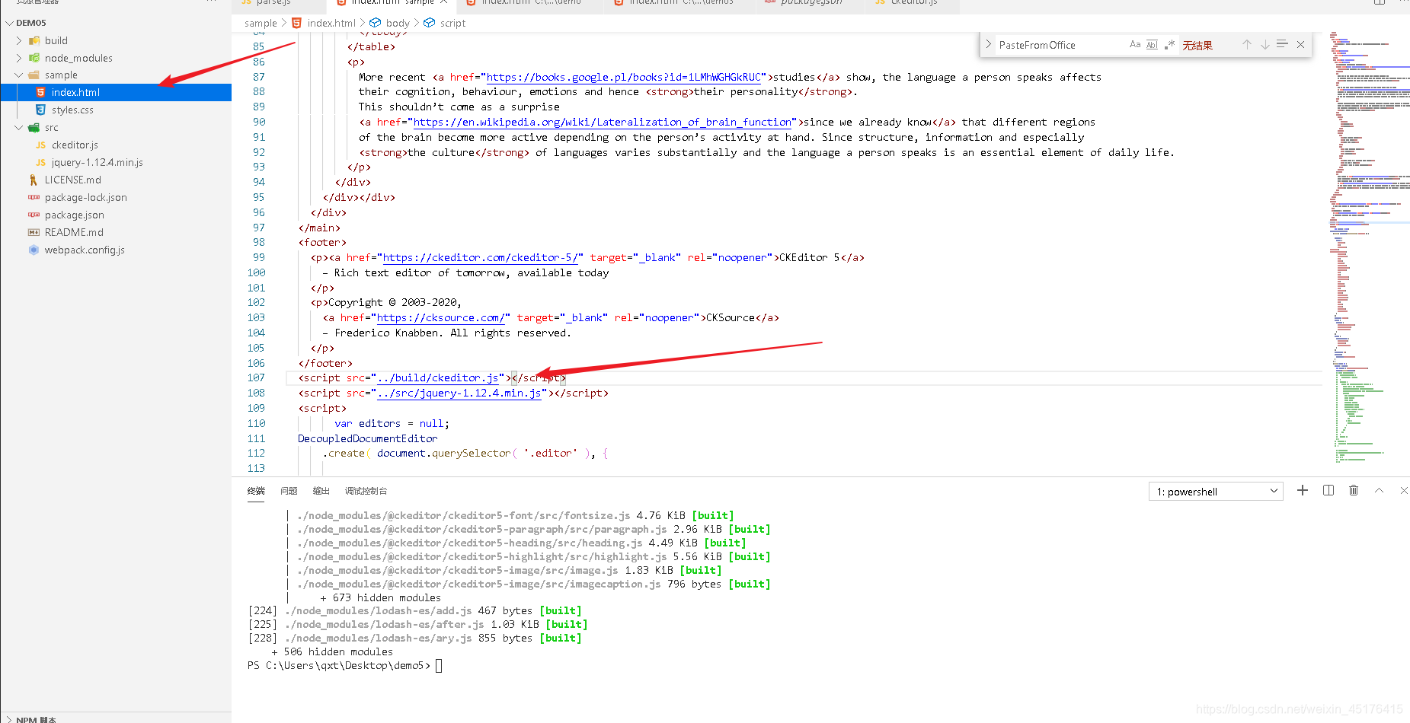
Task: Follow the books.google.pl link in code
Action: (623, 77)
